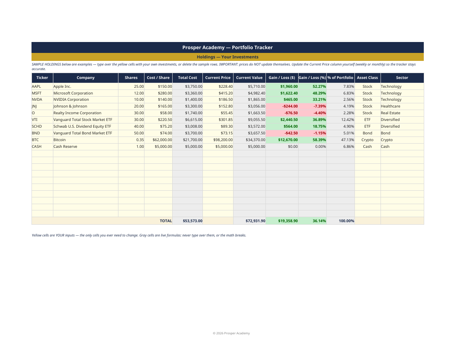Viewport: 462px width, 357px height.
Task: Select the Crypto asset class cell
Action: pos(367,140)
